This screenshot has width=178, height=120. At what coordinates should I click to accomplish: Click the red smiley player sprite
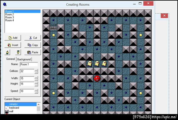pyautogui.click(x=97, y=79)
